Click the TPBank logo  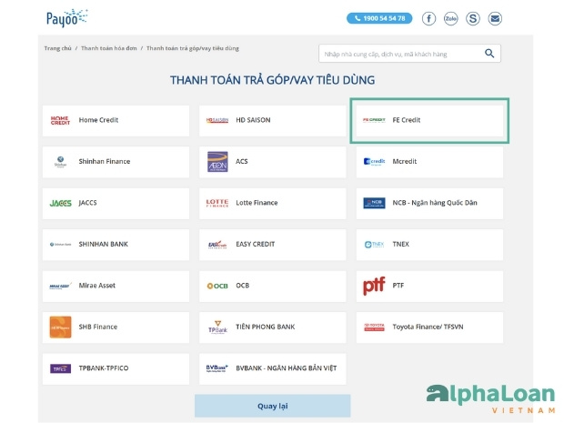[x=217, y=327]
